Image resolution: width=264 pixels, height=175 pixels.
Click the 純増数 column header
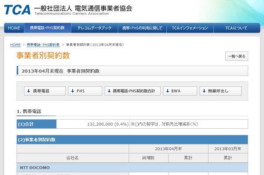coord(149,158)
